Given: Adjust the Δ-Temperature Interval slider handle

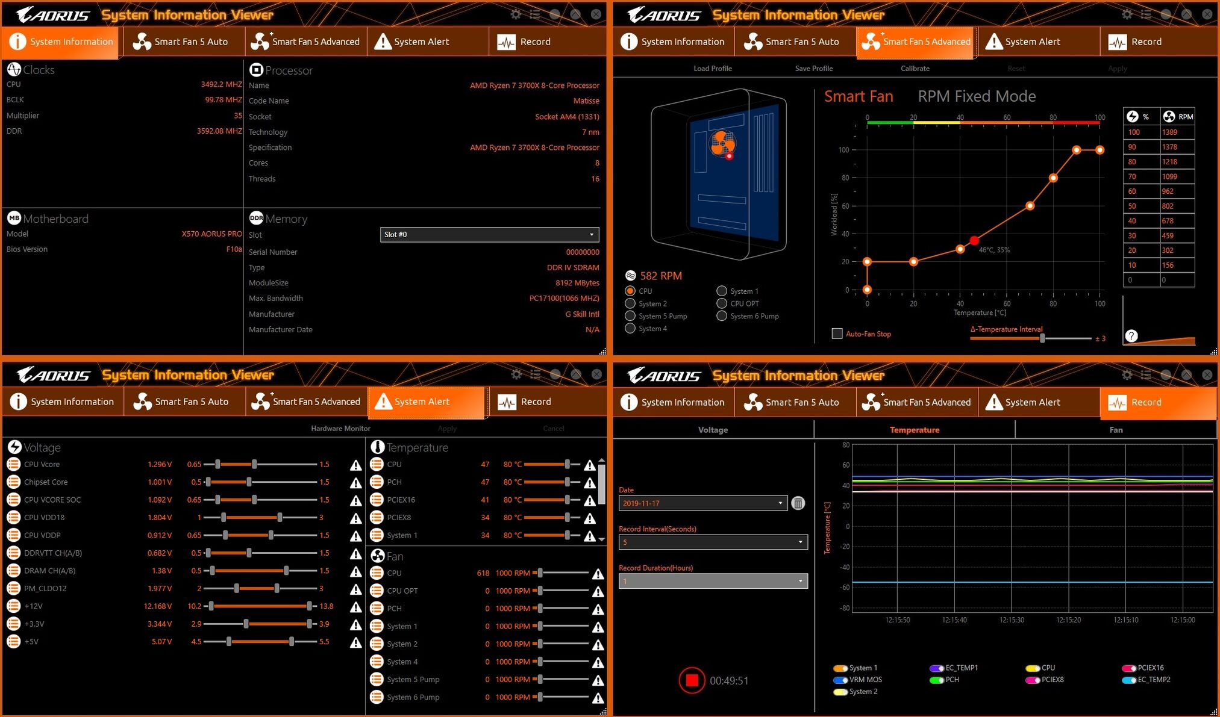Looking at the screenshot, I should click(1042, 338).
